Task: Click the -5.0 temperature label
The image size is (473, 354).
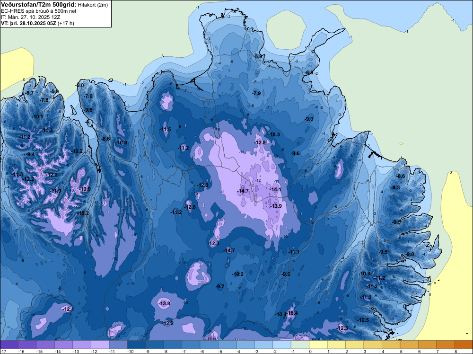Action: (79, 85)
